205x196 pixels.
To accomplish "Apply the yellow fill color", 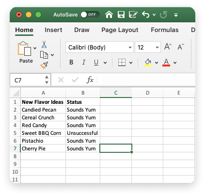I will click(148, 63).
